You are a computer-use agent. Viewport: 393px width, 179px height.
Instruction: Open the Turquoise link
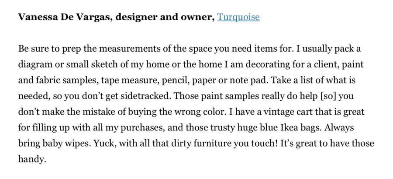[x=238, y=17]
